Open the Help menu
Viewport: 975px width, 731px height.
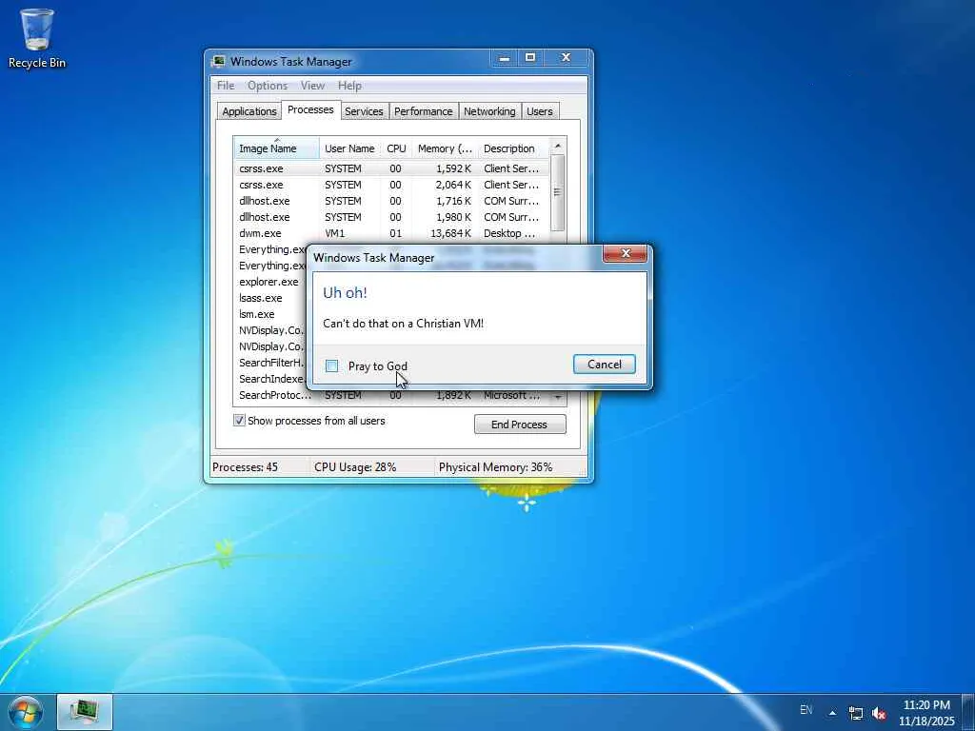click(349, 86)
